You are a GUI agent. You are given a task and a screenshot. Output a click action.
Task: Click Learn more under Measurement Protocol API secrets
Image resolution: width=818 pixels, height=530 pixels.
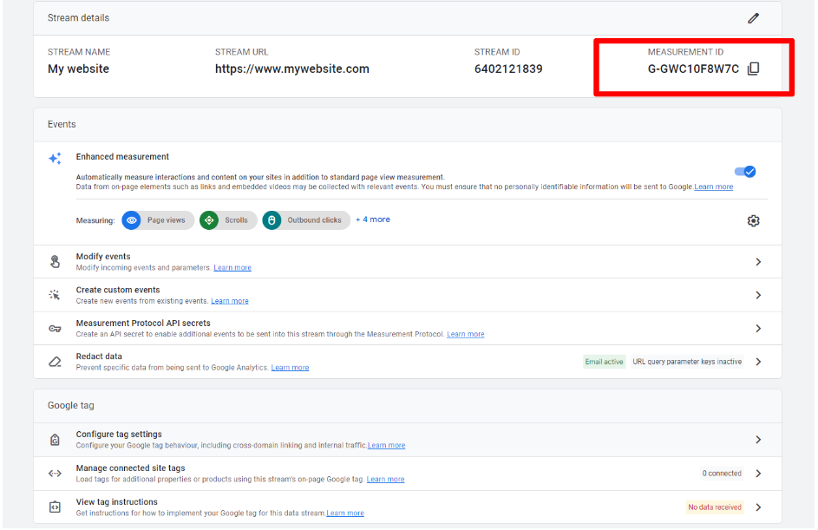tap(465, 335)
